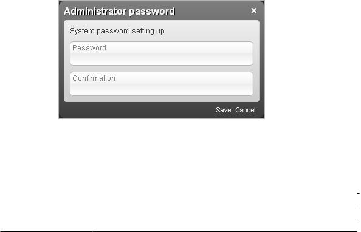Screen dimensions: 361x232
Task: Activate the Save link in the dialog footer
Action: click(223, 110)
